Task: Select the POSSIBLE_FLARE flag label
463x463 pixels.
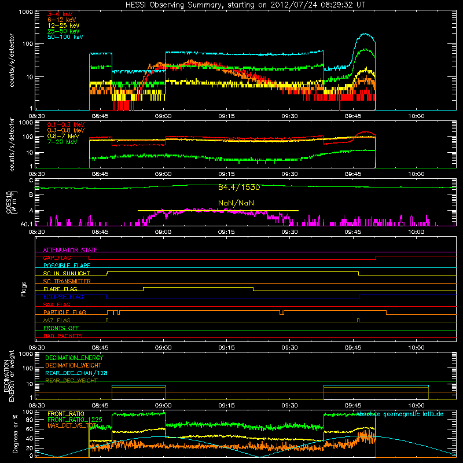Action: [x=67, y=266]
